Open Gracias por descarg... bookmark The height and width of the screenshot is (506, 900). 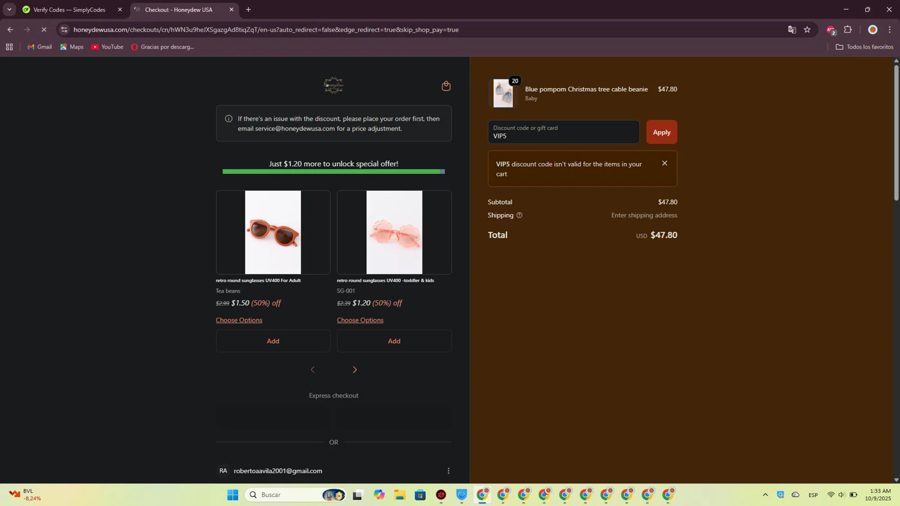pos(163,47)
